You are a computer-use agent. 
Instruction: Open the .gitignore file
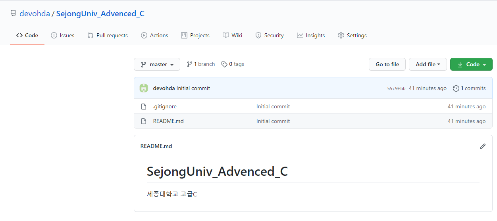(x=165, y=106)
